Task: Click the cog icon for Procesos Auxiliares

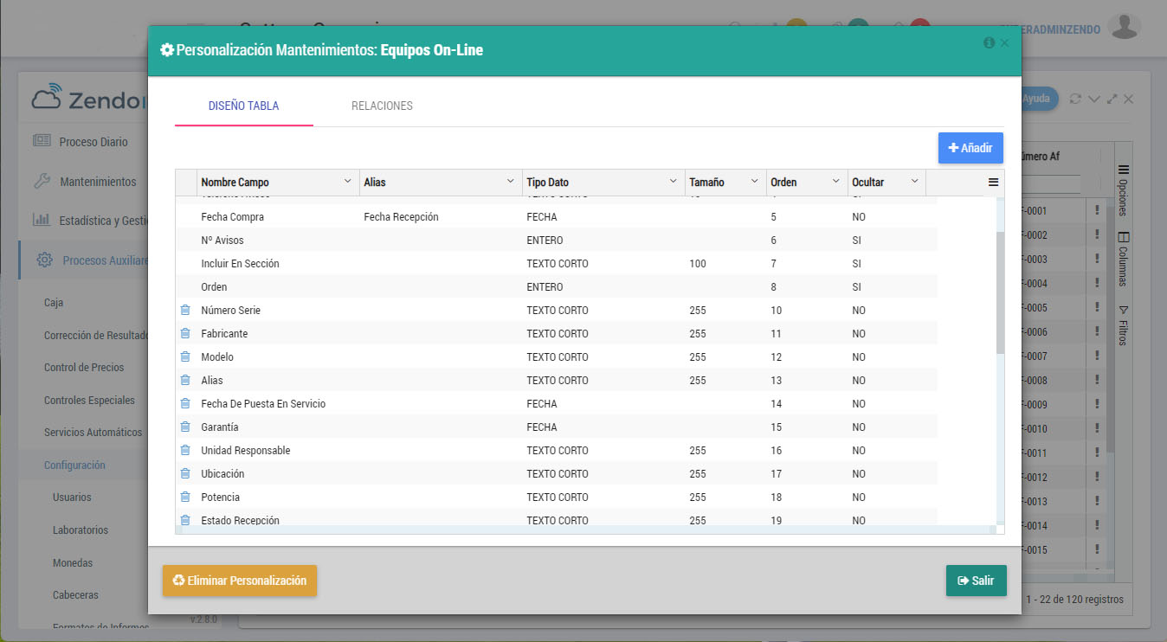Action: pyautogui.click(x=45, y=260)
